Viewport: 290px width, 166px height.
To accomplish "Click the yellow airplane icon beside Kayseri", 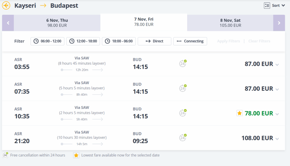I will pyautogui.click(x=6, y=5).
